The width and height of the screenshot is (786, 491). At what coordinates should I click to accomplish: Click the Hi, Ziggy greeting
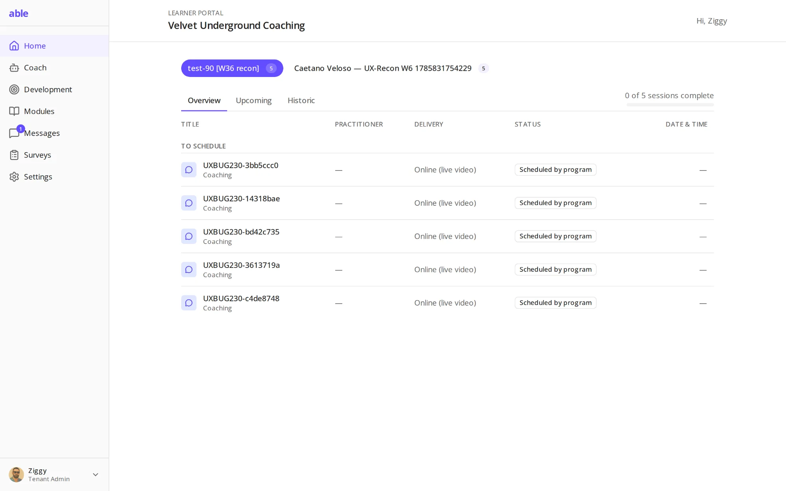pos(711,21)
